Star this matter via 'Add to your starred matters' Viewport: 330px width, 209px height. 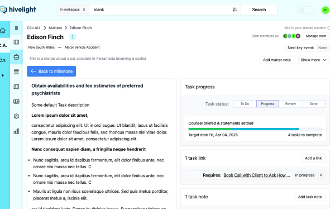tap(307, 28)
